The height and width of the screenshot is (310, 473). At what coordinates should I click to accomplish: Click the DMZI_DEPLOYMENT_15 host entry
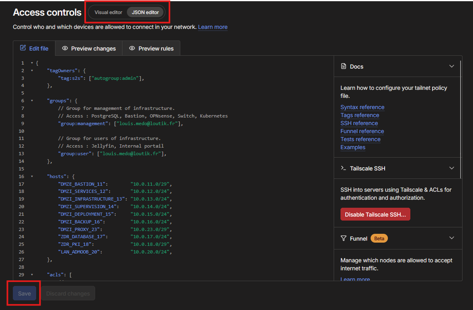(115, 214)
